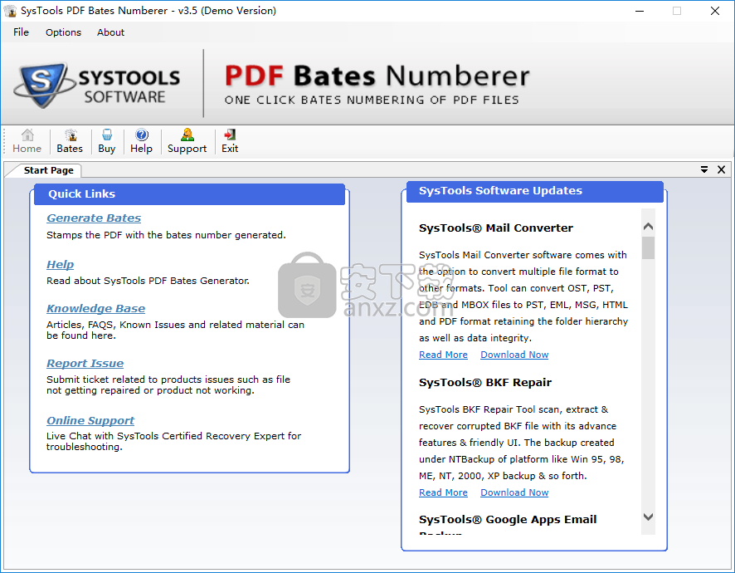Open the About menu
The height and width of the screenshot is (573, 735).
110,32
